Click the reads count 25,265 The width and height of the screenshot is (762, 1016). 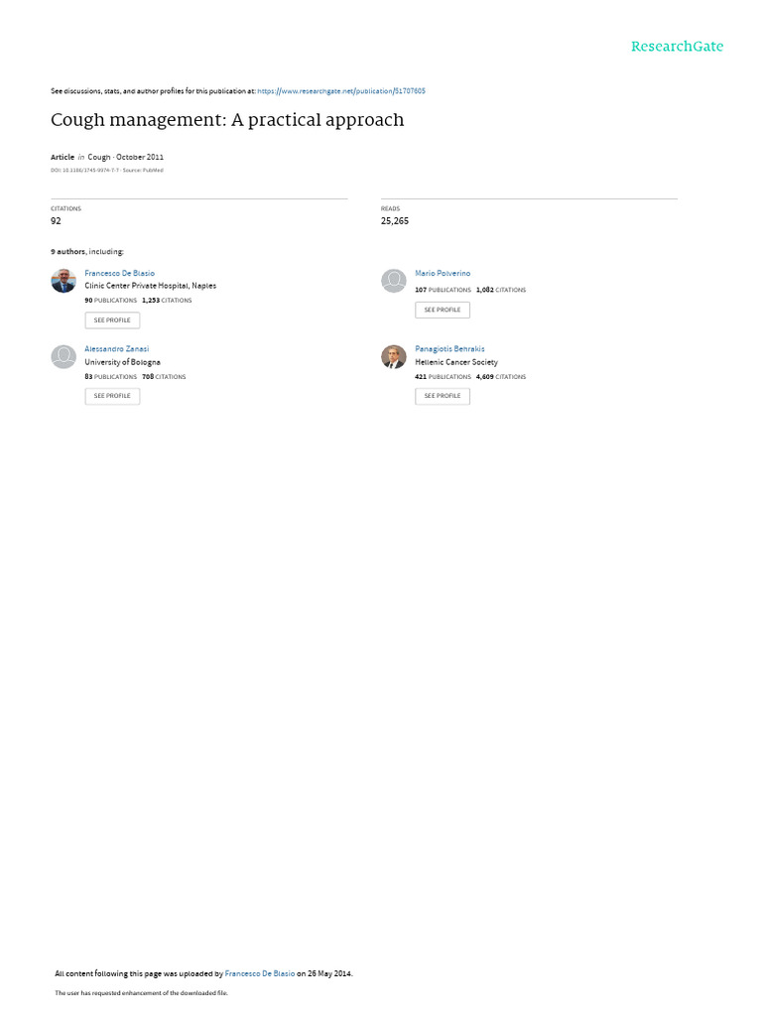click(395, 221)
